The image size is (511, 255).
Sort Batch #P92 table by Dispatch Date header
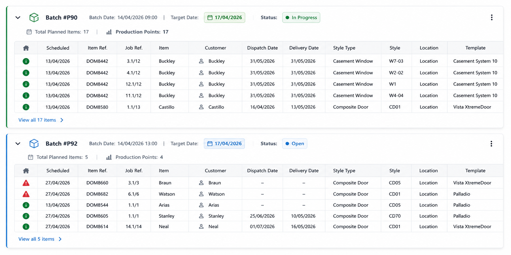pos(262,171)
